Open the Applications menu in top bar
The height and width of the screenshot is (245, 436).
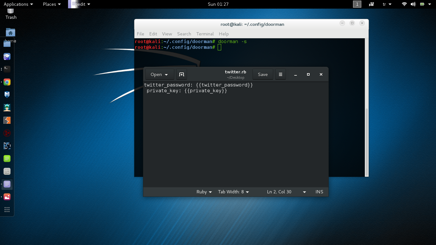pyautogui.click(x=18, y=4)
